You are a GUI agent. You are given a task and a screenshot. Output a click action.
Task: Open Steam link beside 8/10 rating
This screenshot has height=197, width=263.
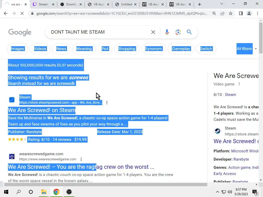(230, 95)
